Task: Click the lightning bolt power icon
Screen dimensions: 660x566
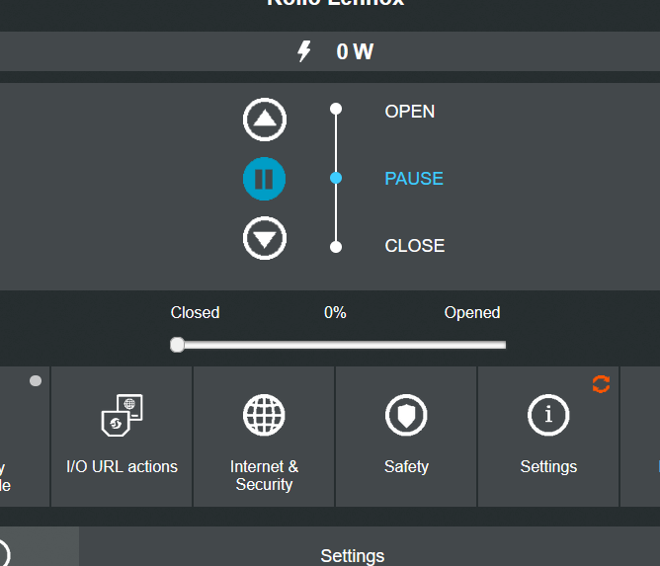Action: (x=304, y=51)
